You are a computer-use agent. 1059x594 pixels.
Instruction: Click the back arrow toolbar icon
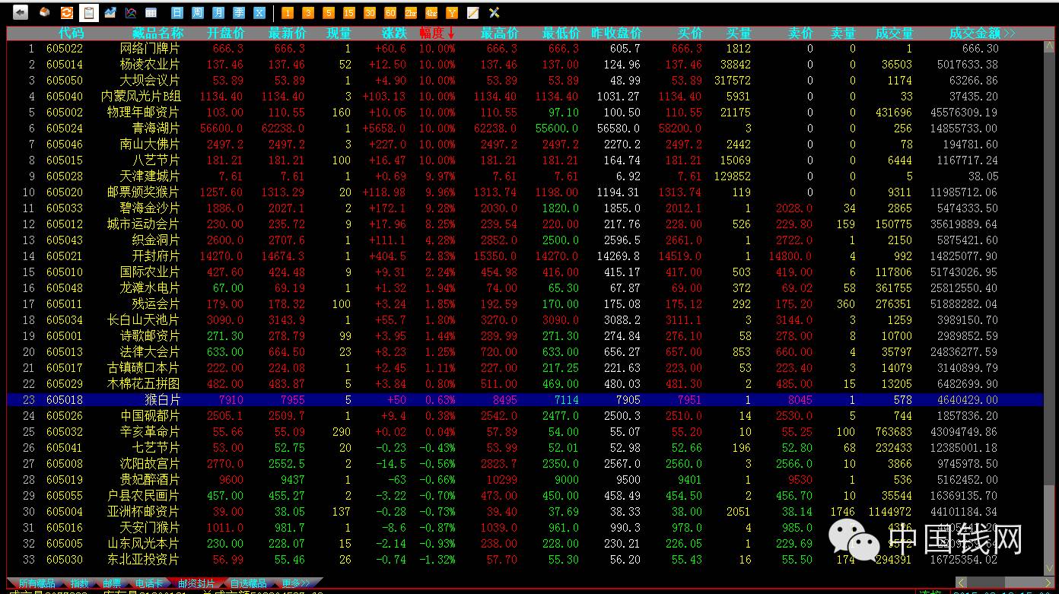(x=21, y=13)
